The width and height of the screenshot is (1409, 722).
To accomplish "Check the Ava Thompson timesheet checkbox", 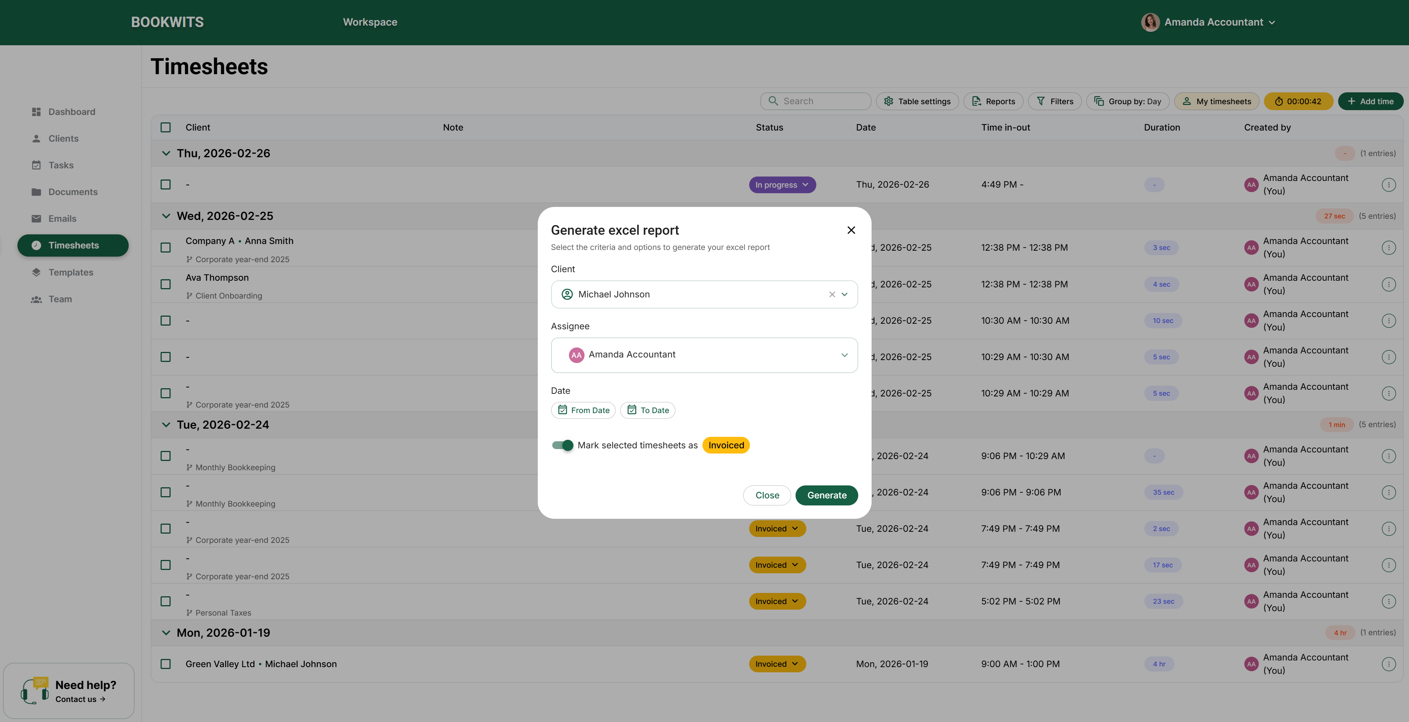I will (166, 284).
